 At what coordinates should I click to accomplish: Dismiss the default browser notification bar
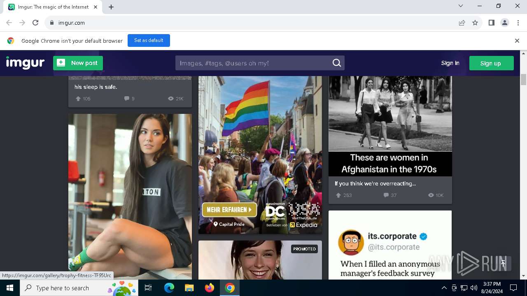[x=517, y=41]
